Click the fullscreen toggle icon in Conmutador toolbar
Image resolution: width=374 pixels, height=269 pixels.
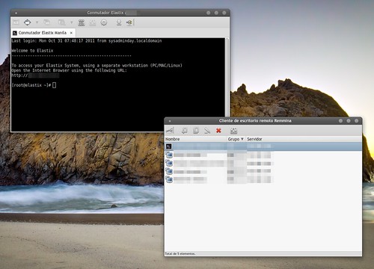click(27, 22)
